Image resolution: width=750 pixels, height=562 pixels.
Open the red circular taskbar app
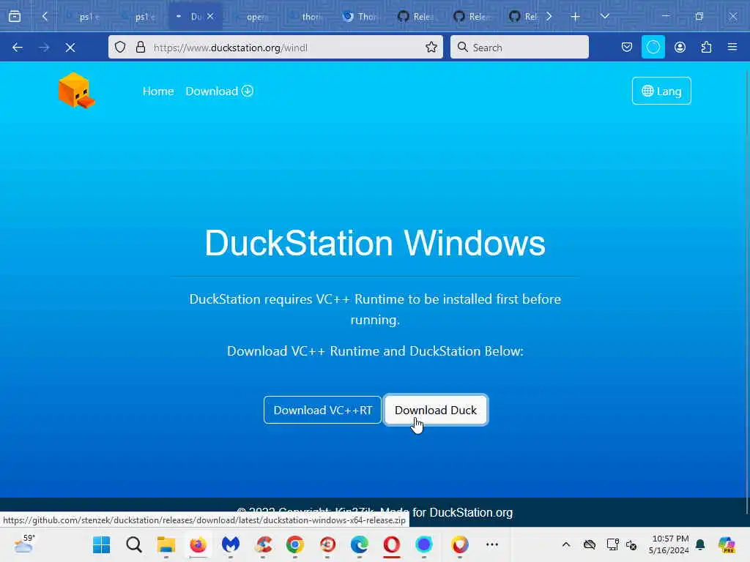tap(327, 544)
